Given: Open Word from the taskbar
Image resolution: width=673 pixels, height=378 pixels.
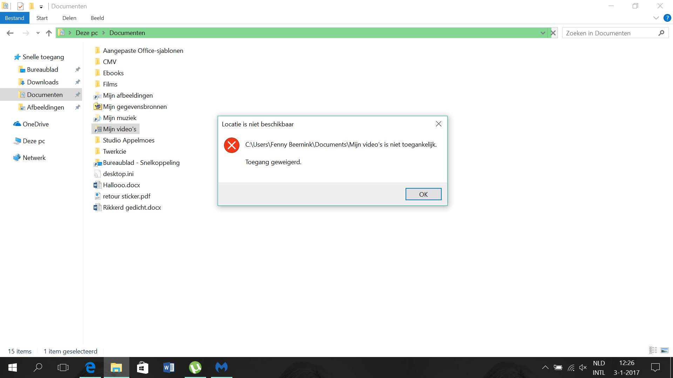Looking at the screenshot, I should coord(169,367).
